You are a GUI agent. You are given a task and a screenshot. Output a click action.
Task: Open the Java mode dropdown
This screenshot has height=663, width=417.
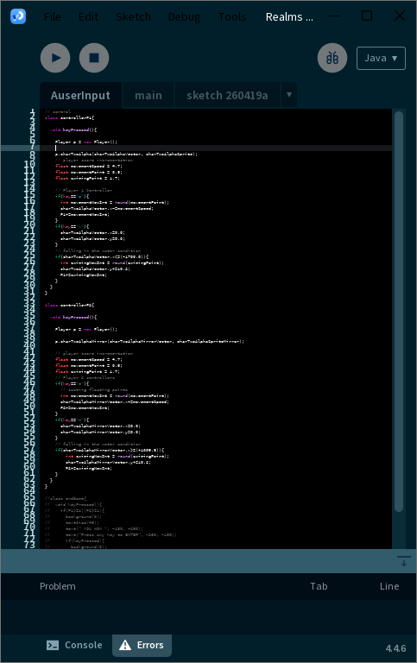(x=381, y=58)
